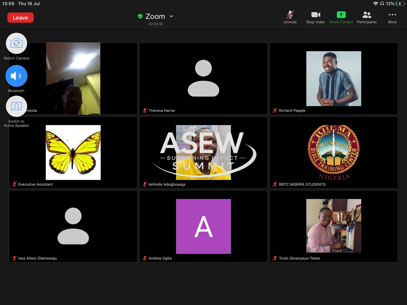
Task: Click muted mic icon beside kehinde Adegboyega
Action: pyautogui.click(x=144, y=184)
